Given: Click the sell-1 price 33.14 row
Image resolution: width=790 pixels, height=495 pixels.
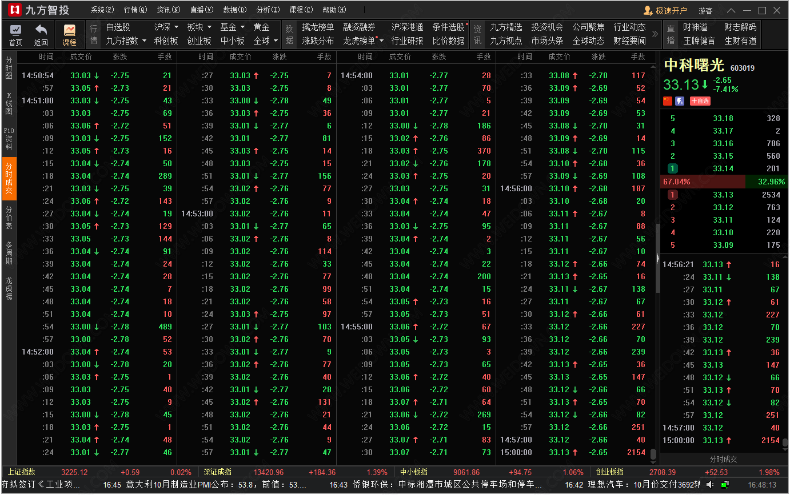Looking at the screenshot, I should [x=724, y=168].
